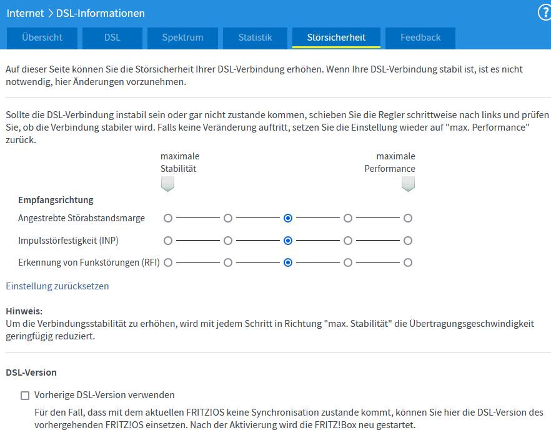Image resolution: width=551 pixels, height=435 pixels.
Task: Set Störabstandsmarge to maximale Stabilität (first radio)
Action: (168, 218)
